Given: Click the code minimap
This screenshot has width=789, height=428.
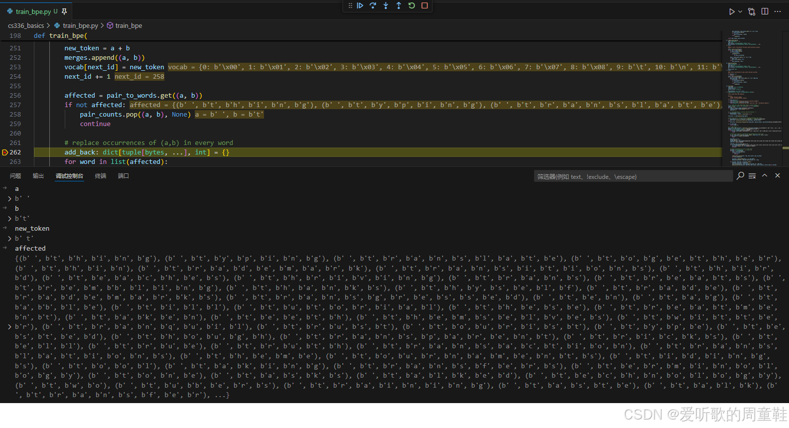Looking at the screenshot, I should point(752,99).
